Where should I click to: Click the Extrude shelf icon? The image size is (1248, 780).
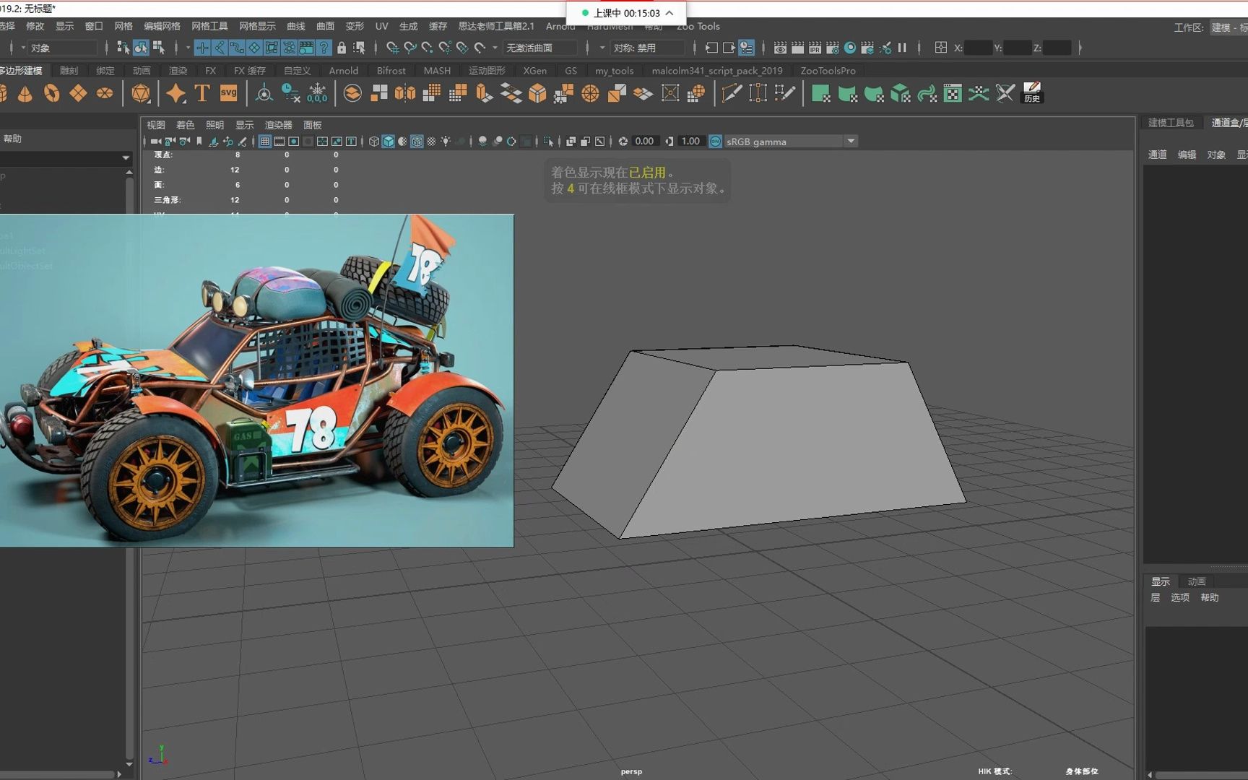coord(485,93)
